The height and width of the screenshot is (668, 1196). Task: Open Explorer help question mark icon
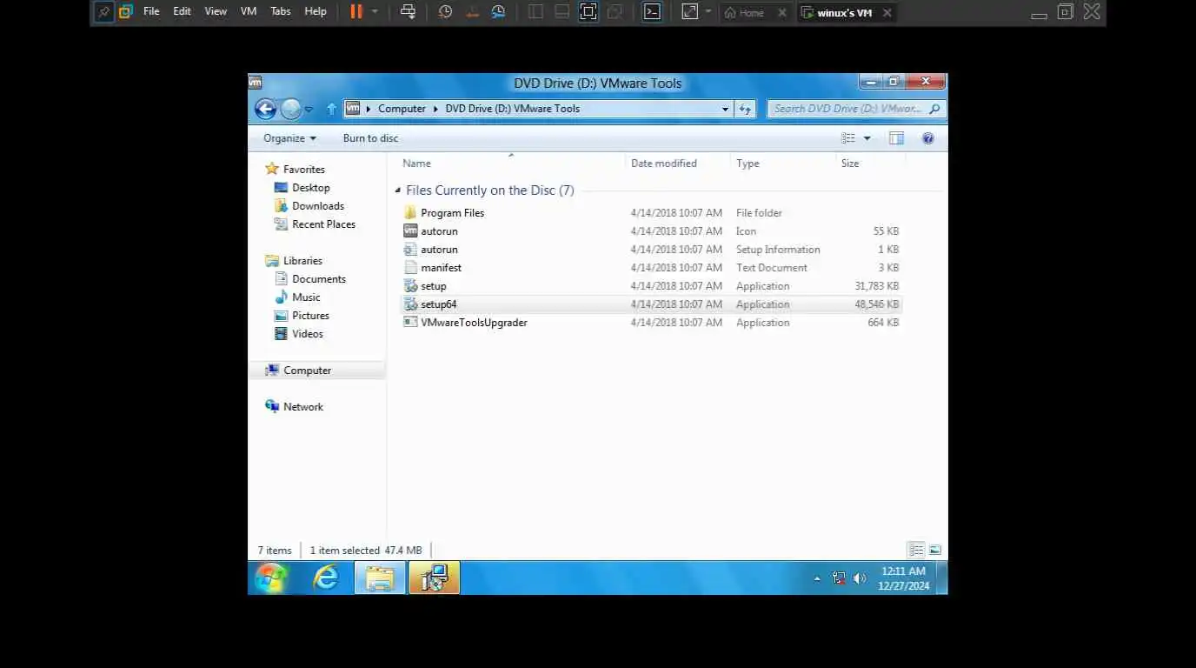tap(927, 138)
